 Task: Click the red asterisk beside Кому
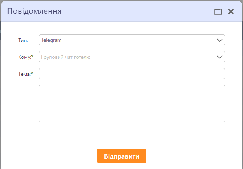pos(32,57)
